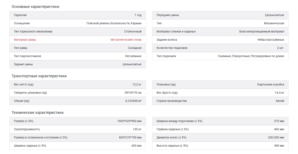This screenshot has width=298, height=154.
Task: Click the 'Оснащение' row label
Action: tap(22, 23)
